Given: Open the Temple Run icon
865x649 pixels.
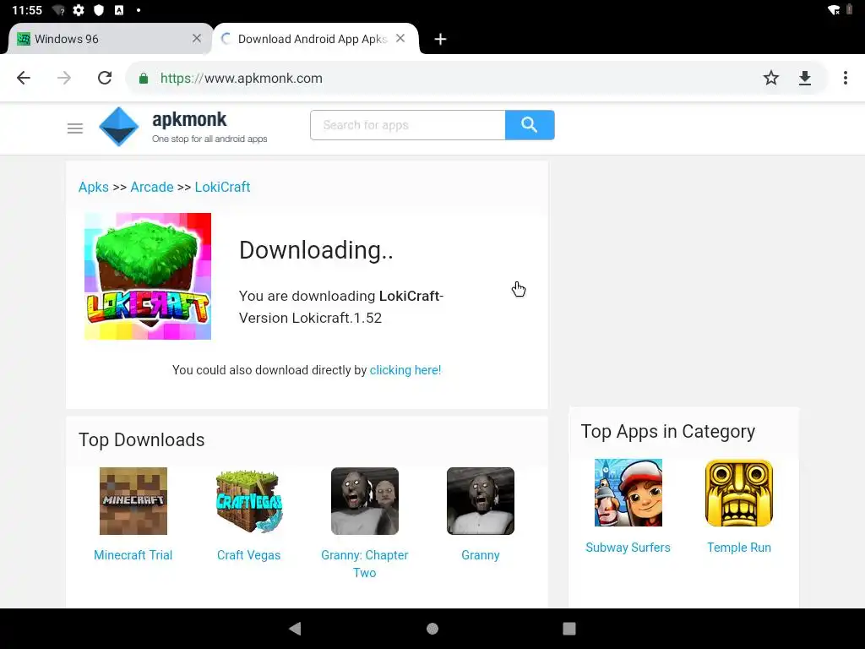Looking at the screenshot, I should point(739,493).
